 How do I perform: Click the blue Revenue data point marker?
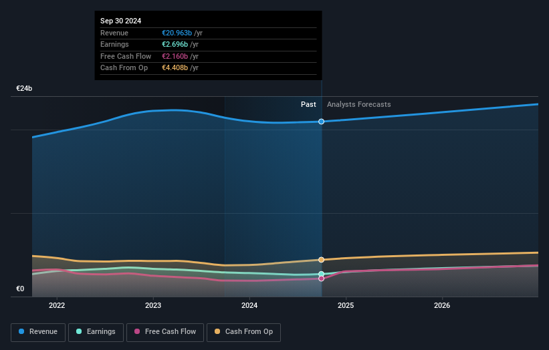click(x=321, y=122)
